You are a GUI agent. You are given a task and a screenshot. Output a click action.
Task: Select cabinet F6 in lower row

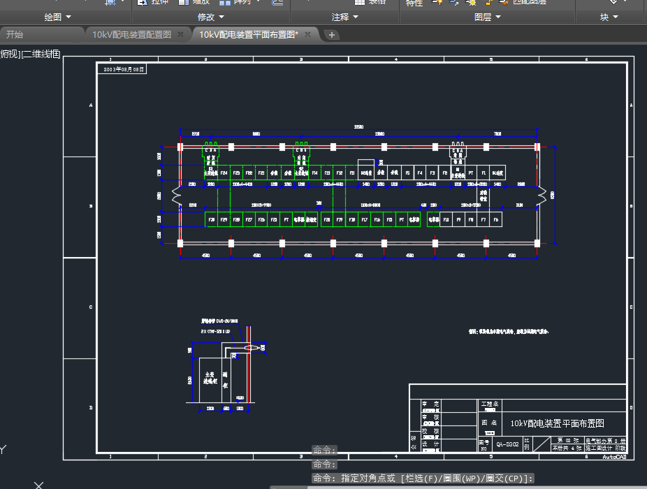click(x=495, y=219)
